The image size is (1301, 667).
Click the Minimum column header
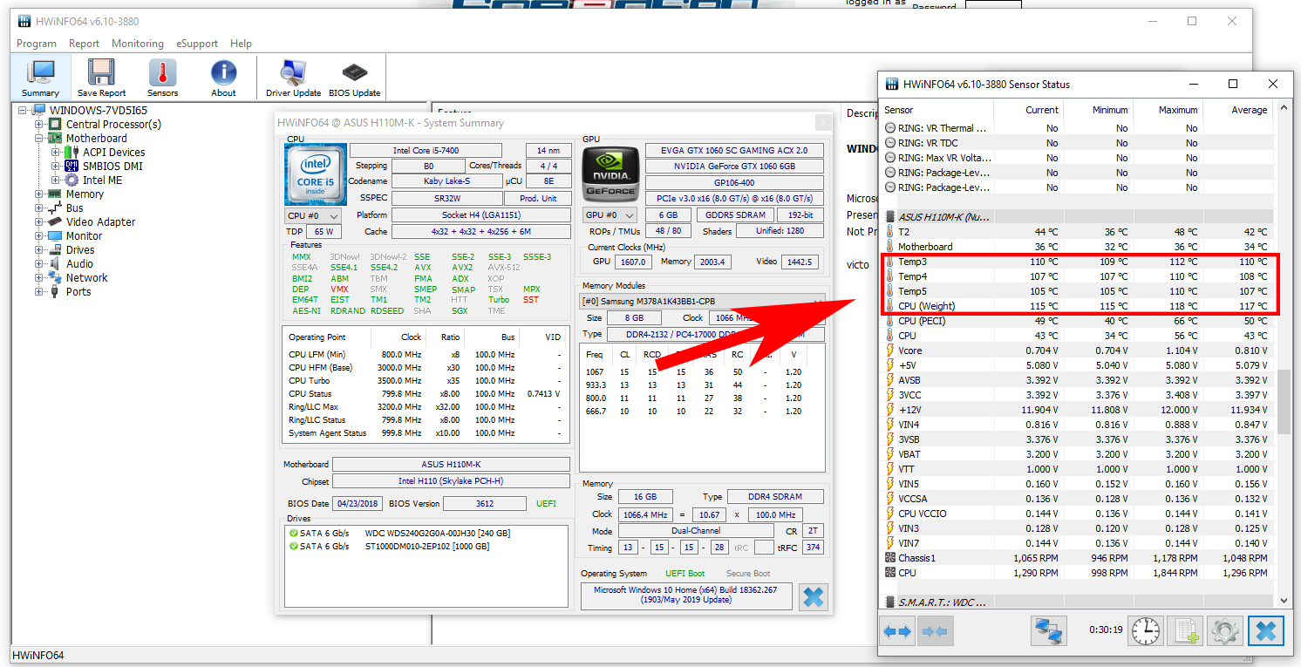1099,110
